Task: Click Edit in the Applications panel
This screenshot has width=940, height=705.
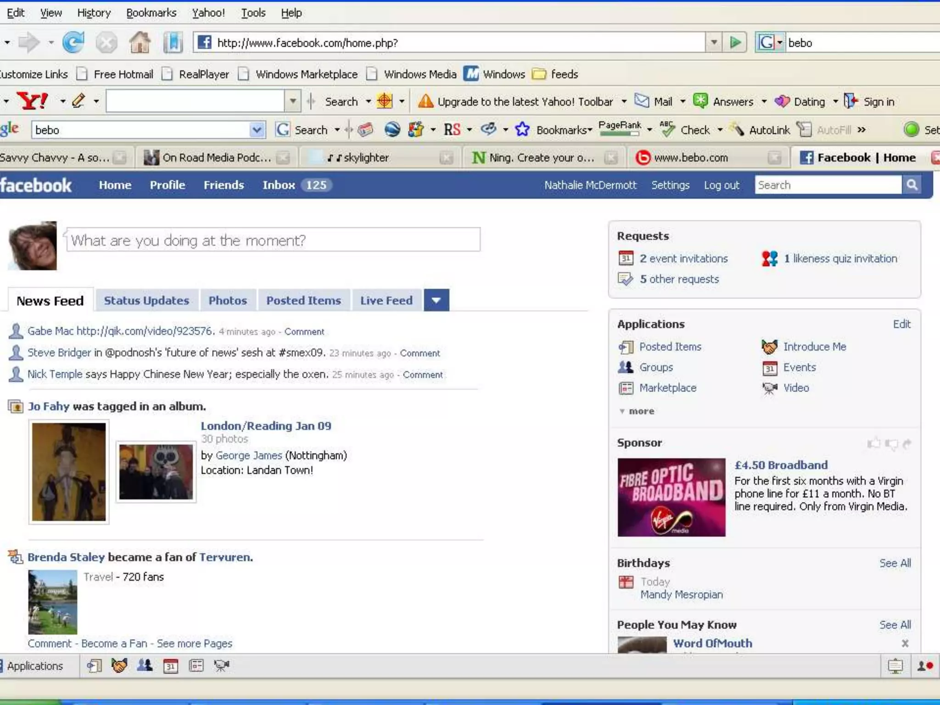Action: tap(902, 324)
